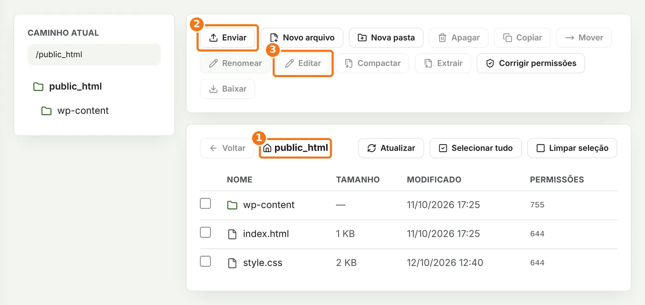Viewport: 645px width, 305px height.
Task: Click the CAMINHO ATUAL heading
Action: [x=63, y=33]
